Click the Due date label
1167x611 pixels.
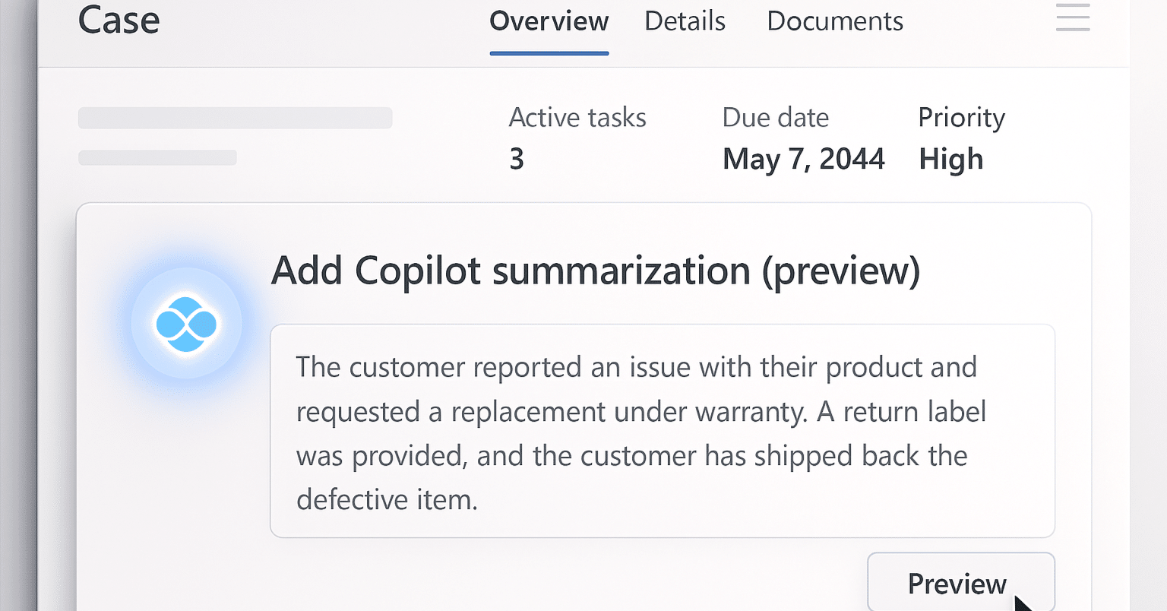pos(775,117)
